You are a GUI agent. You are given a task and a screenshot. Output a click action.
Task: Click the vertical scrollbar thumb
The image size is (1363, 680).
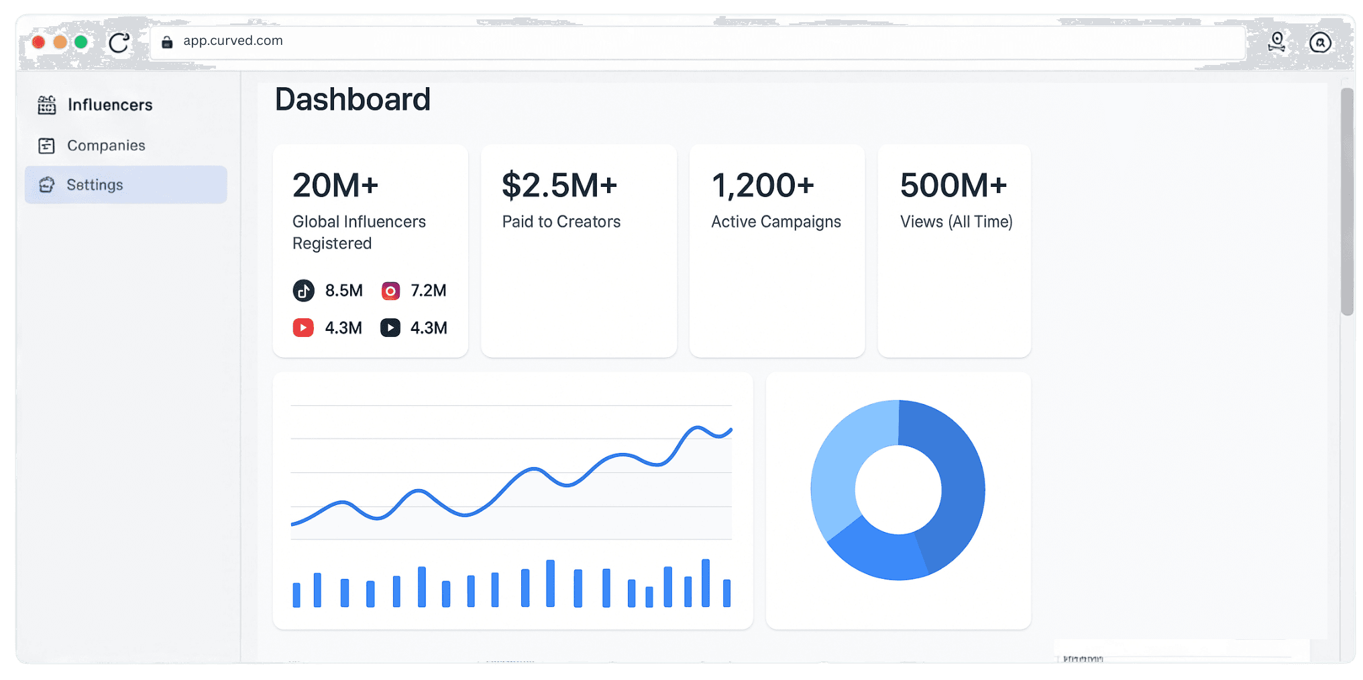point(1346,201)
